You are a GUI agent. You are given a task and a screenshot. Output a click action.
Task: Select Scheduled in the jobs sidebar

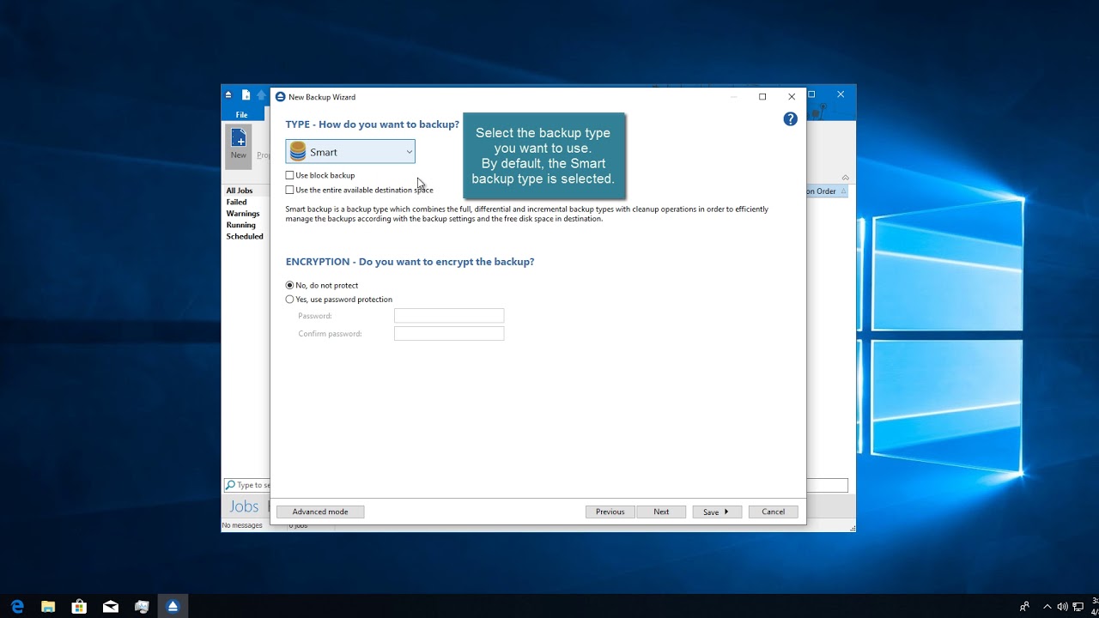point(245,236)
